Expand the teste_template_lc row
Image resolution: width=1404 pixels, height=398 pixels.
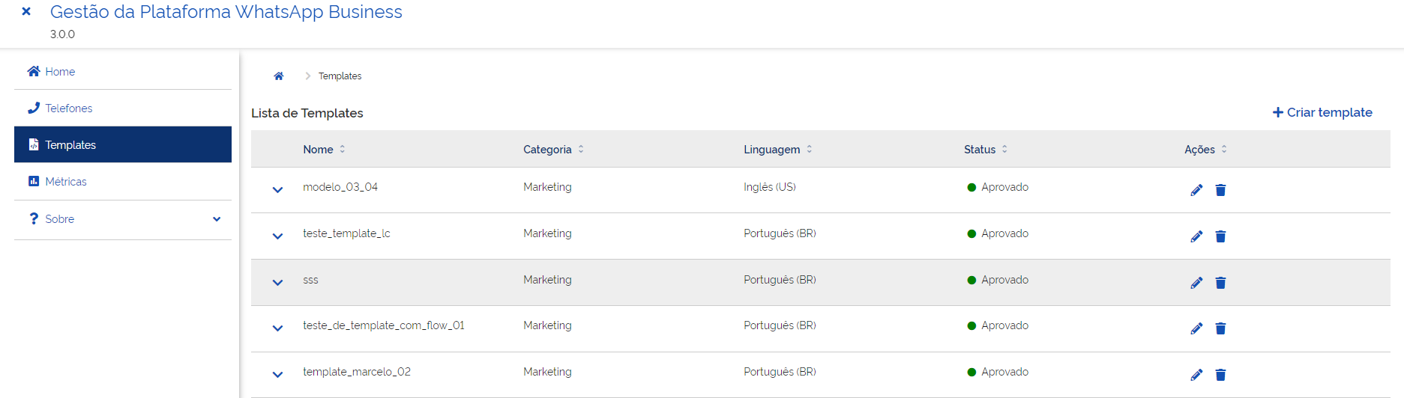pyautogui.click(x=277, y=236)
